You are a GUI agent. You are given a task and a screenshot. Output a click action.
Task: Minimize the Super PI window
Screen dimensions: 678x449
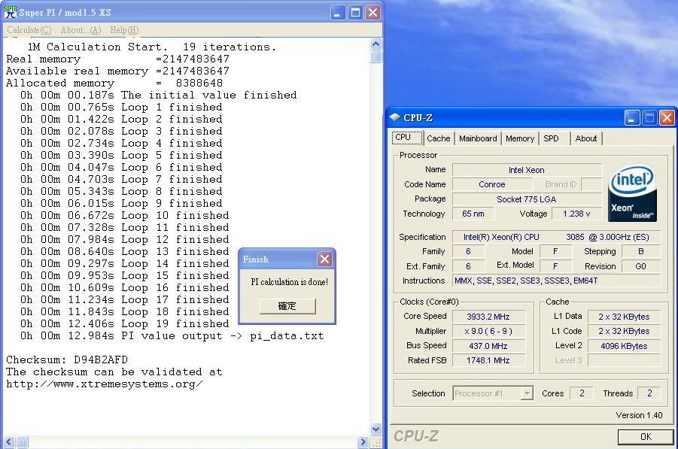click(x=337, y=12)
